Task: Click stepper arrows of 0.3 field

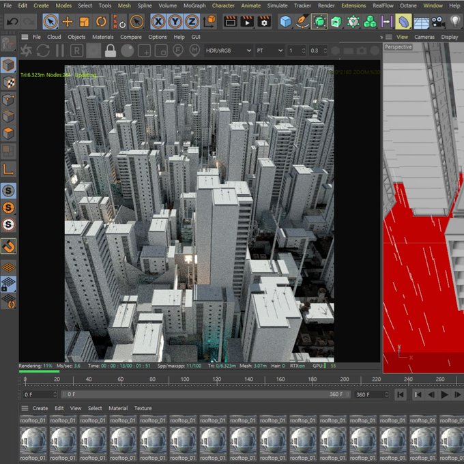Action: [325, 50]
